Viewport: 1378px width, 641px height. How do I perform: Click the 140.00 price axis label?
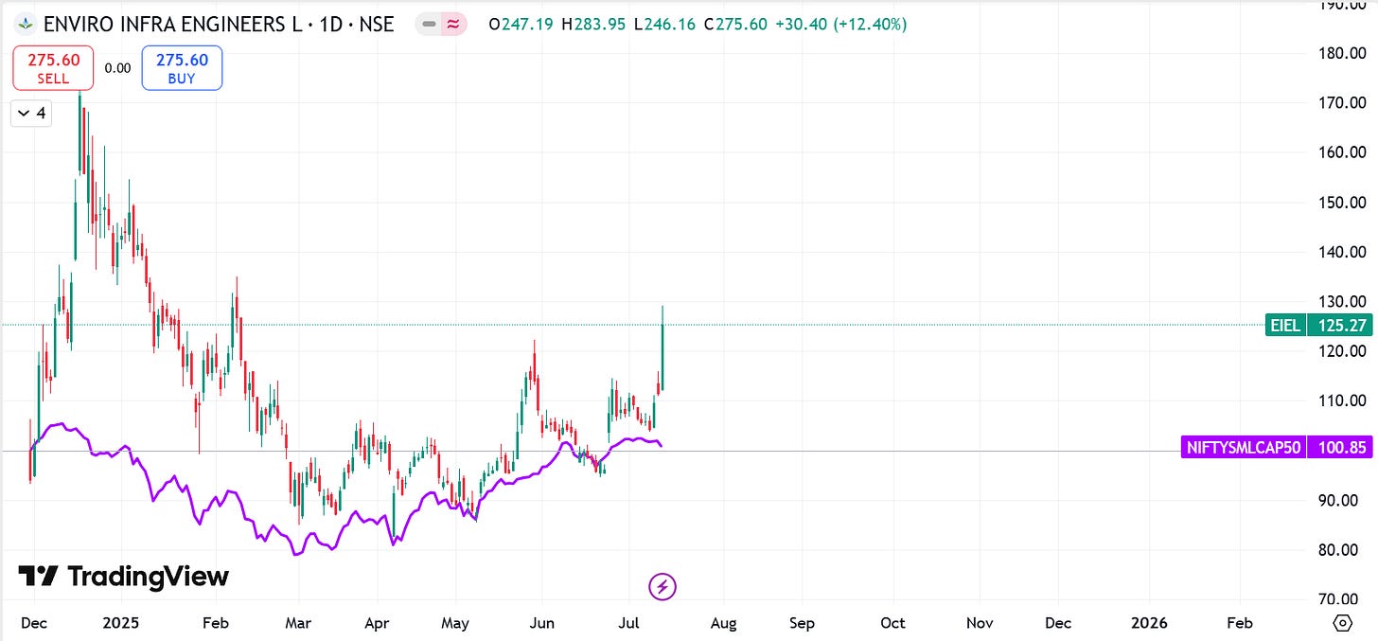coord(1342,252)
